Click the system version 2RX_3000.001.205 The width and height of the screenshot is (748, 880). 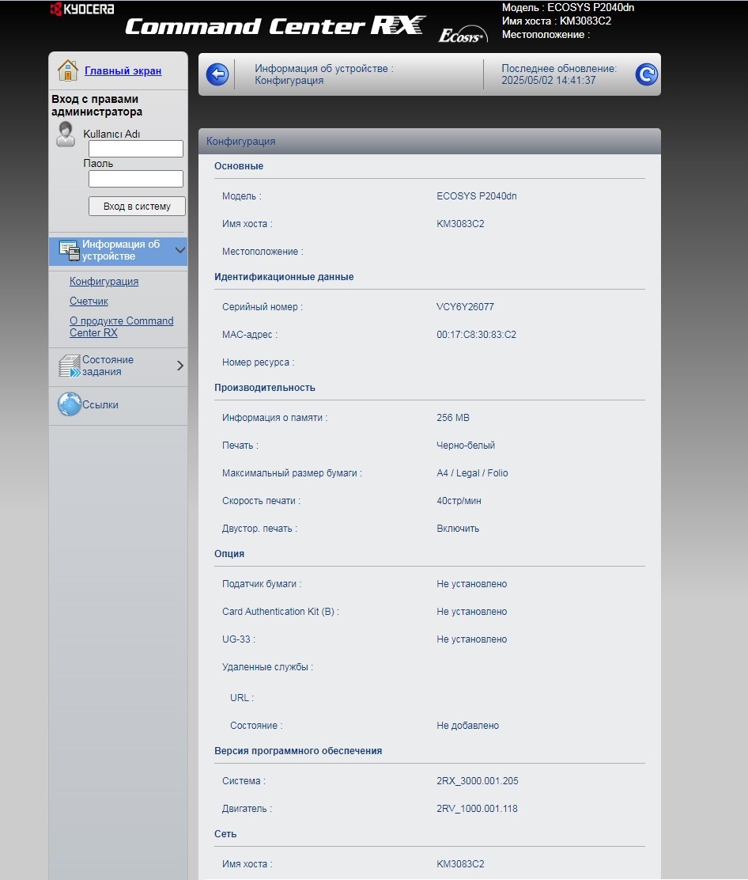[478, 780]
